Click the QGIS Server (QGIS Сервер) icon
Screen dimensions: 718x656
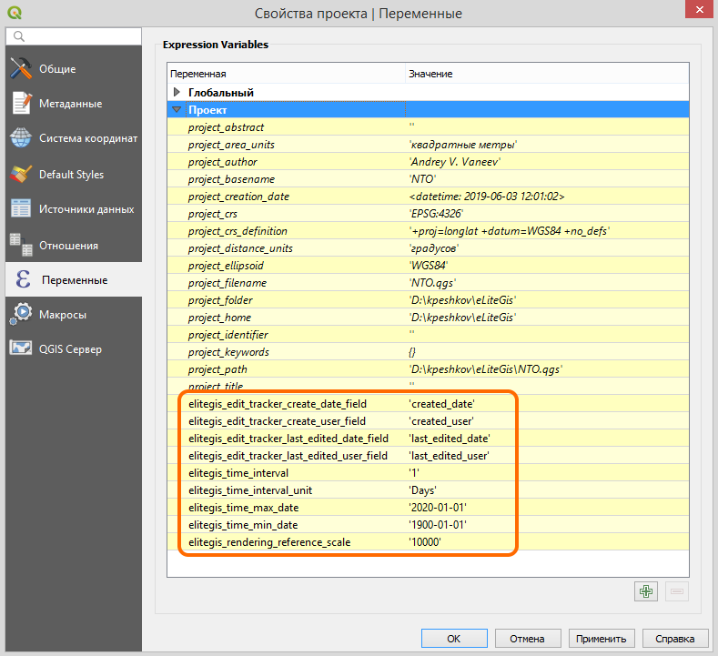pos(21,349)
